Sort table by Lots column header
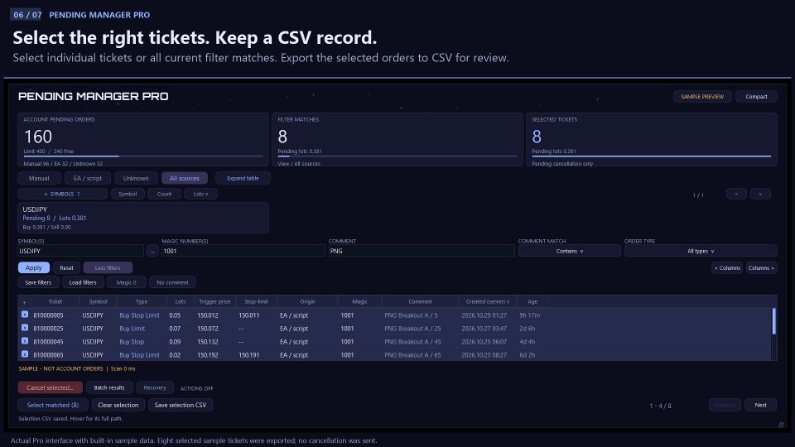This screenshot has width=795, height=447. [181, 301]
